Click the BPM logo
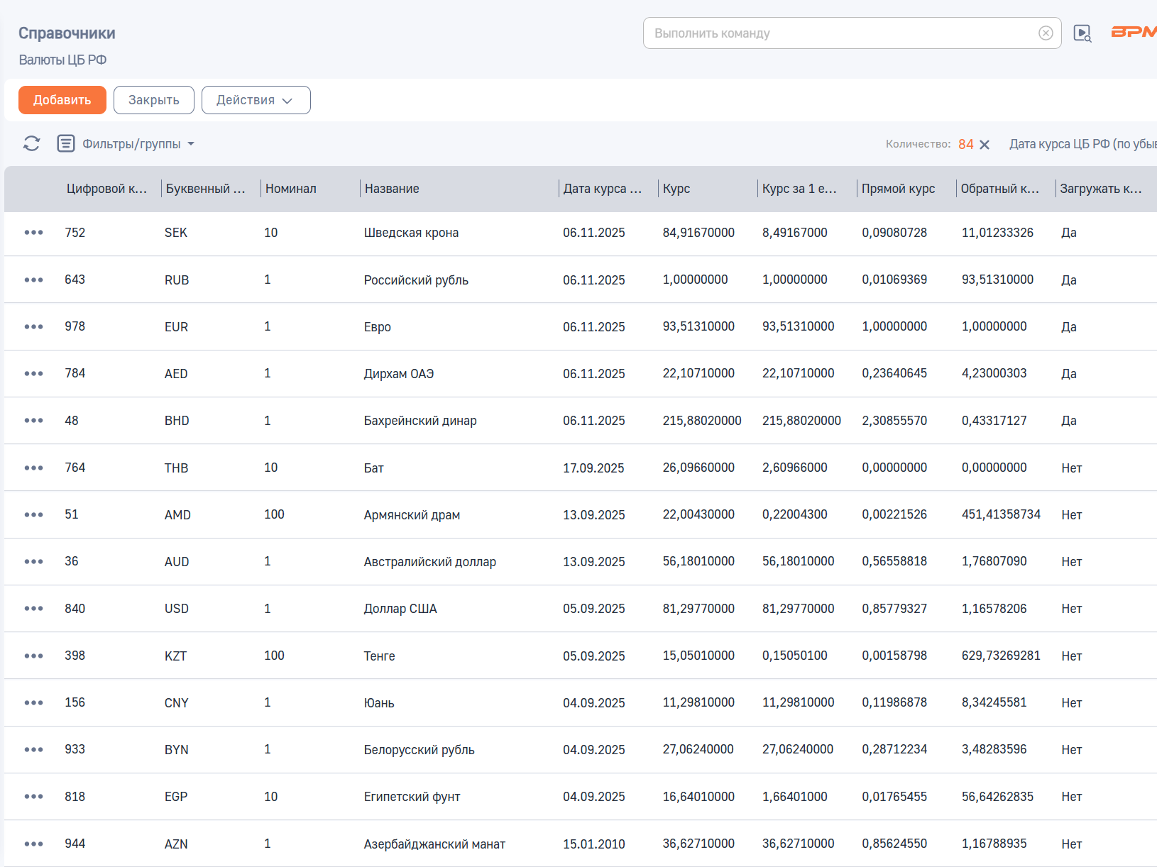The height and width of the screenshot is (867, 1157). tap(1134, 32)
